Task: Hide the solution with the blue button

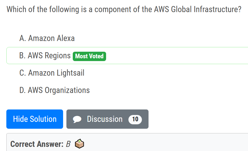Action: (x=35, y=119)
